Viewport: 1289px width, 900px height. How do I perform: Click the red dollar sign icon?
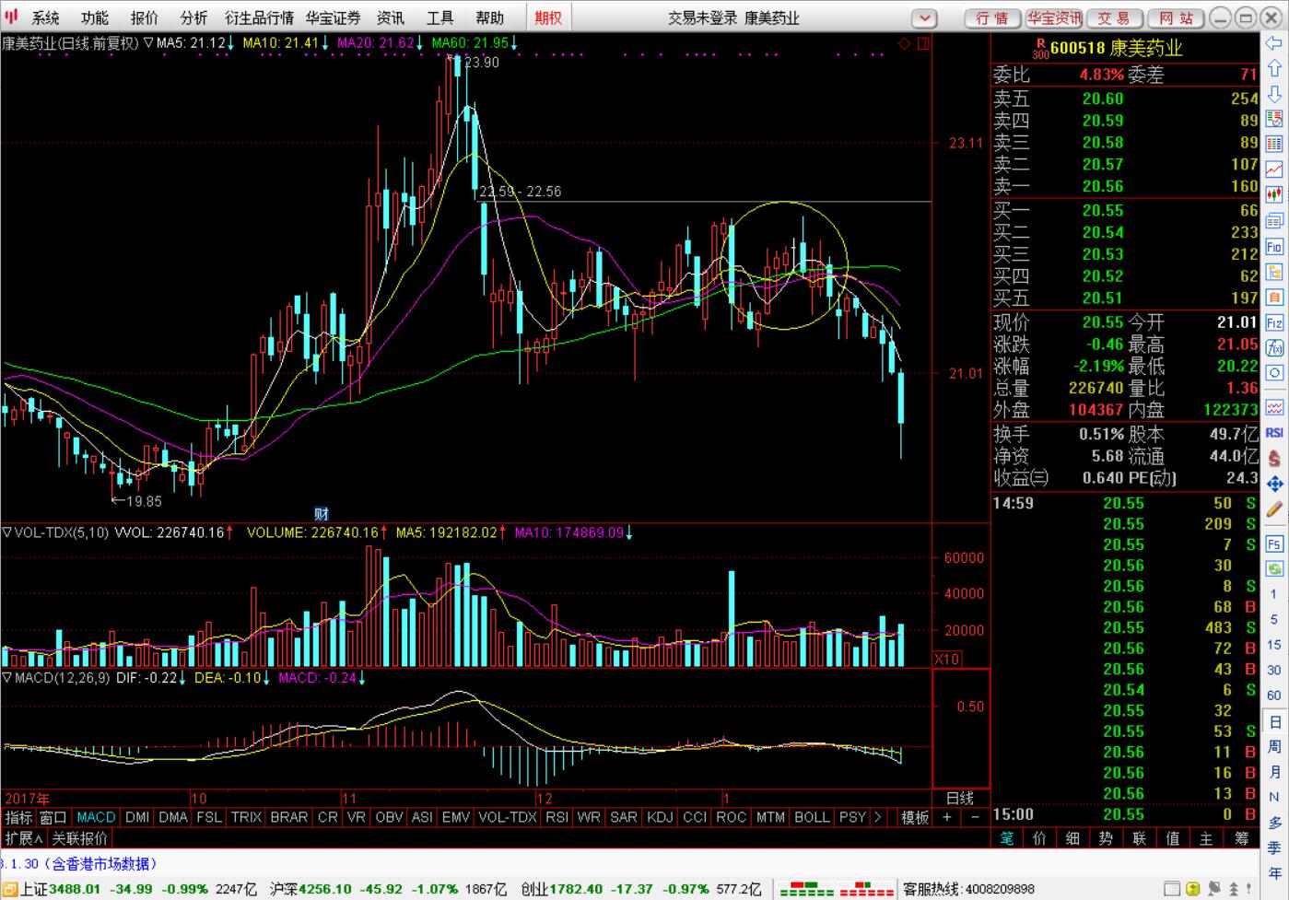1274,458
